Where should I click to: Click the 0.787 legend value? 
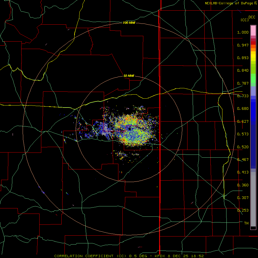tap(243, 83)
